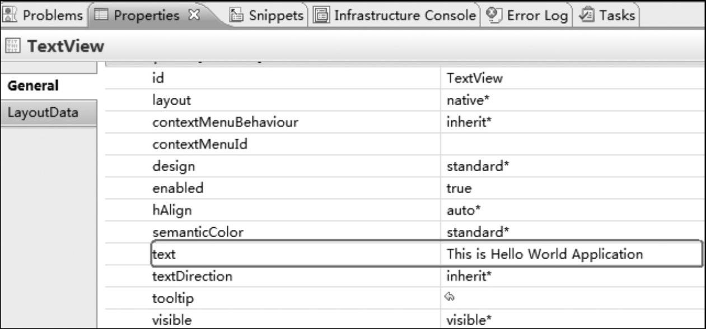Open the textDirection value showing inherit
Image resolution: width=706 pixels, height=329 pixels.
coord(571,276)
